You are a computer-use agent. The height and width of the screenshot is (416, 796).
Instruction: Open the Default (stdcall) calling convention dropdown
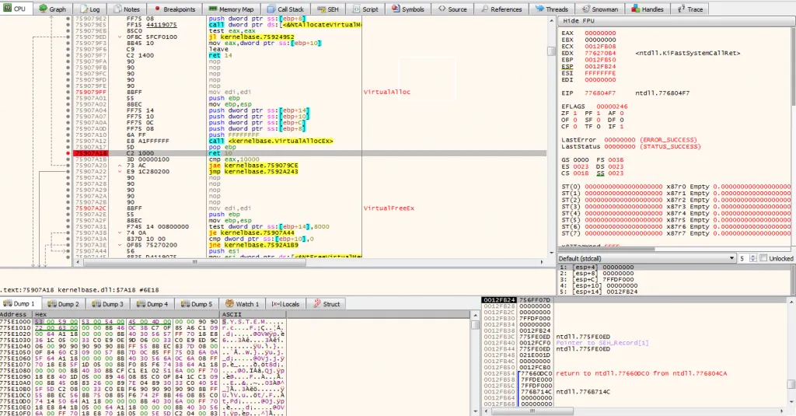644,258
